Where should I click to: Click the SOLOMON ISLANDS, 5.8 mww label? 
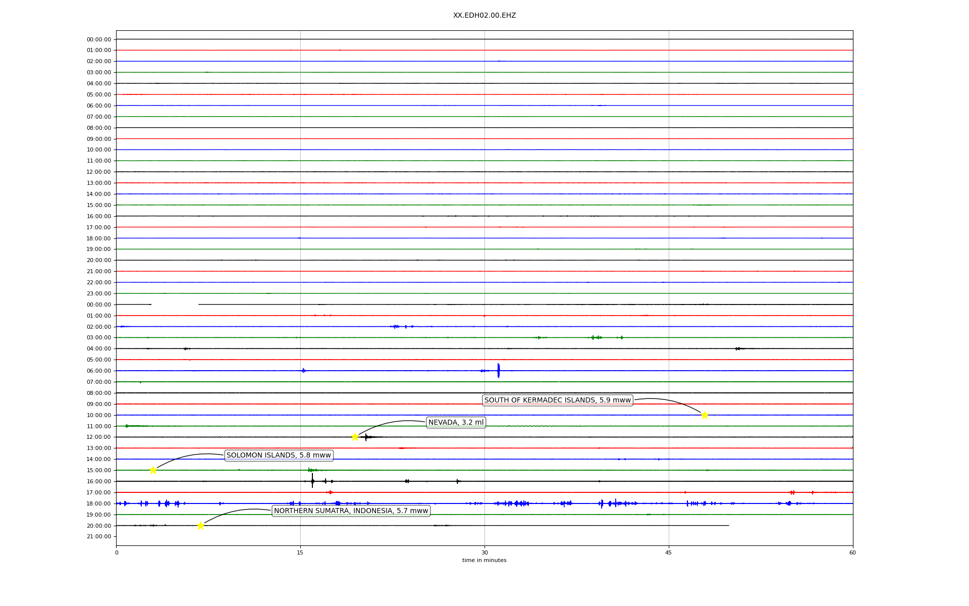point(279,456)
